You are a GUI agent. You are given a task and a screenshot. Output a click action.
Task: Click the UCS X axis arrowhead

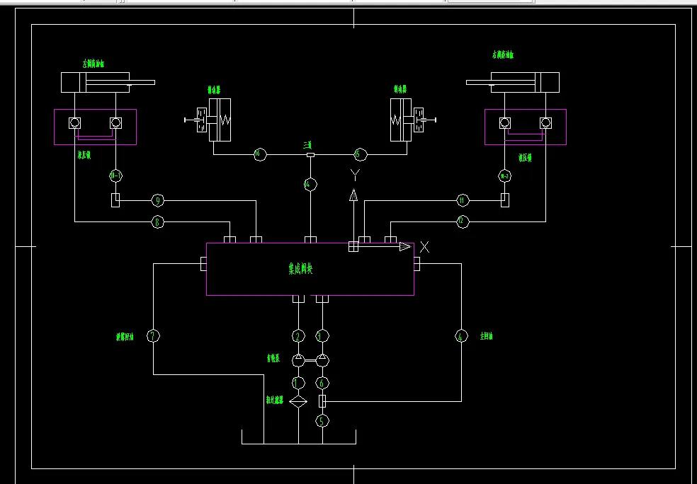pos(405,246)
